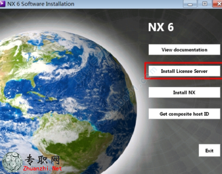Click the NX installer title bar icon
The height and width of the screenshot is (174, 222).
tap(2, 4)
